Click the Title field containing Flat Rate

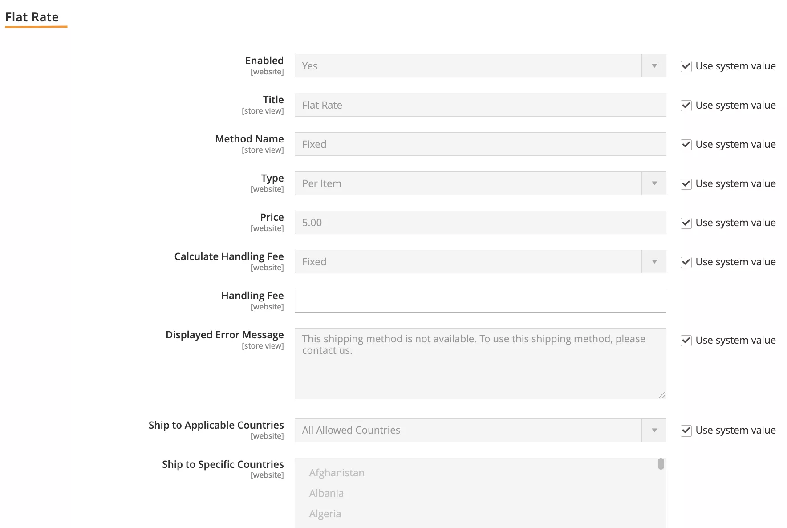click(x=480, y=105)
